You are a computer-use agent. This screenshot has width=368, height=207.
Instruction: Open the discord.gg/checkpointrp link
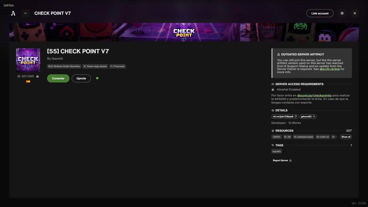(314, 95)
